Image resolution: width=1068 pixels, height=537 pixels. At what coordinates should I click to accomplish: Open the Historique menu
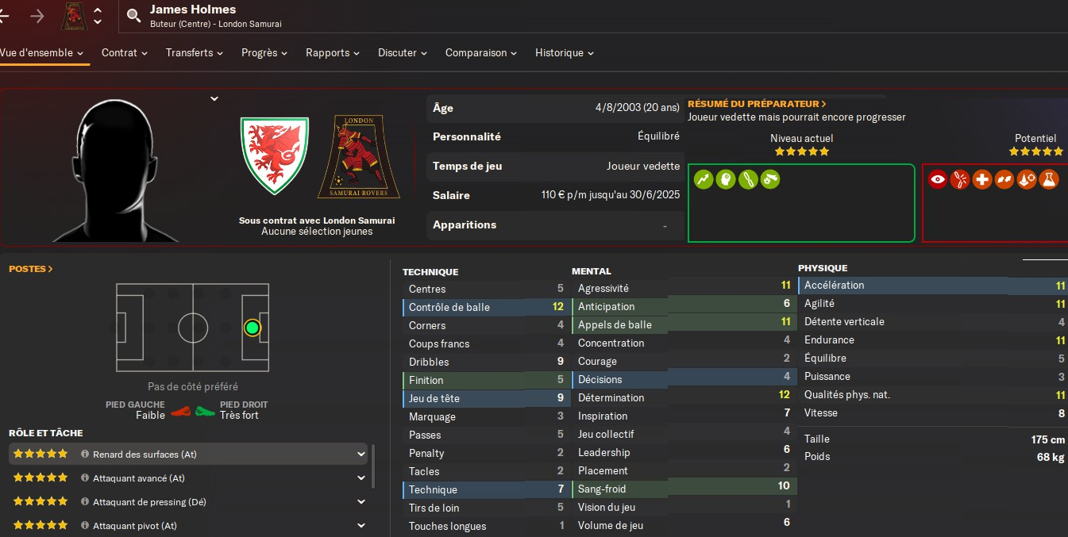pos(565,53)
